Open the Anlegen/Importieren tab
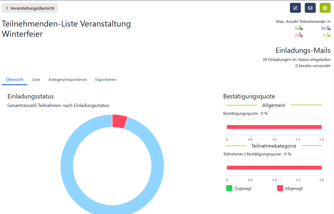334x214 pixels. 68,79
